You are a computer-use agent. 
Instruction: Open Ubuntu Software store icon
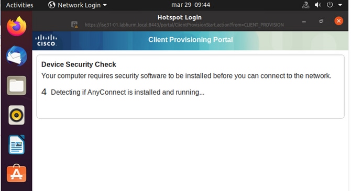[x=17, y=173]
